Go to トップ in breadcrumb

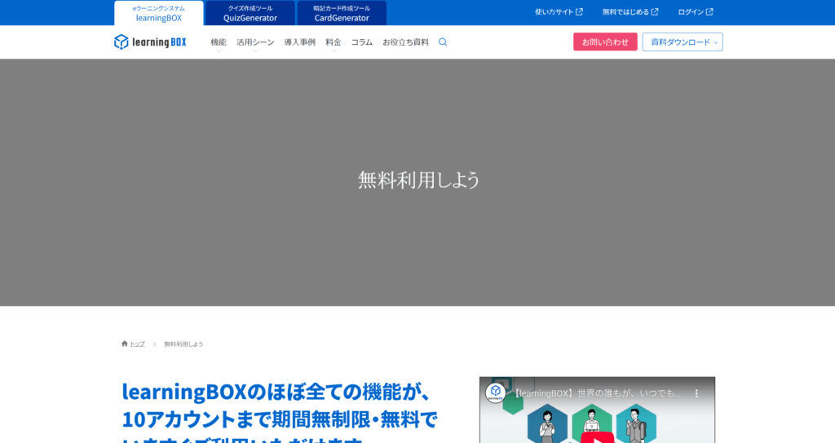pos(137,344)
